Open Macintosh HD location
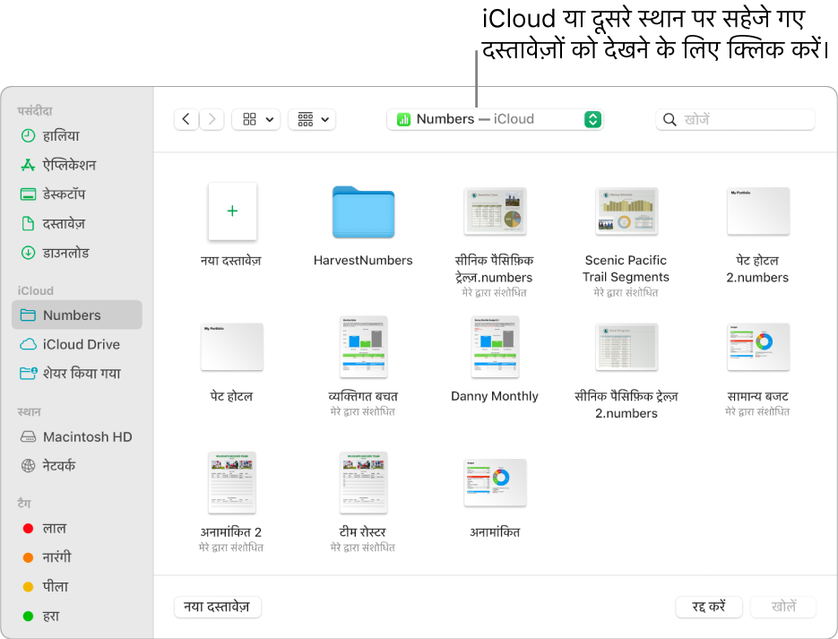The width and height of the screenshot is (838, 639). (x=76, y=436)
